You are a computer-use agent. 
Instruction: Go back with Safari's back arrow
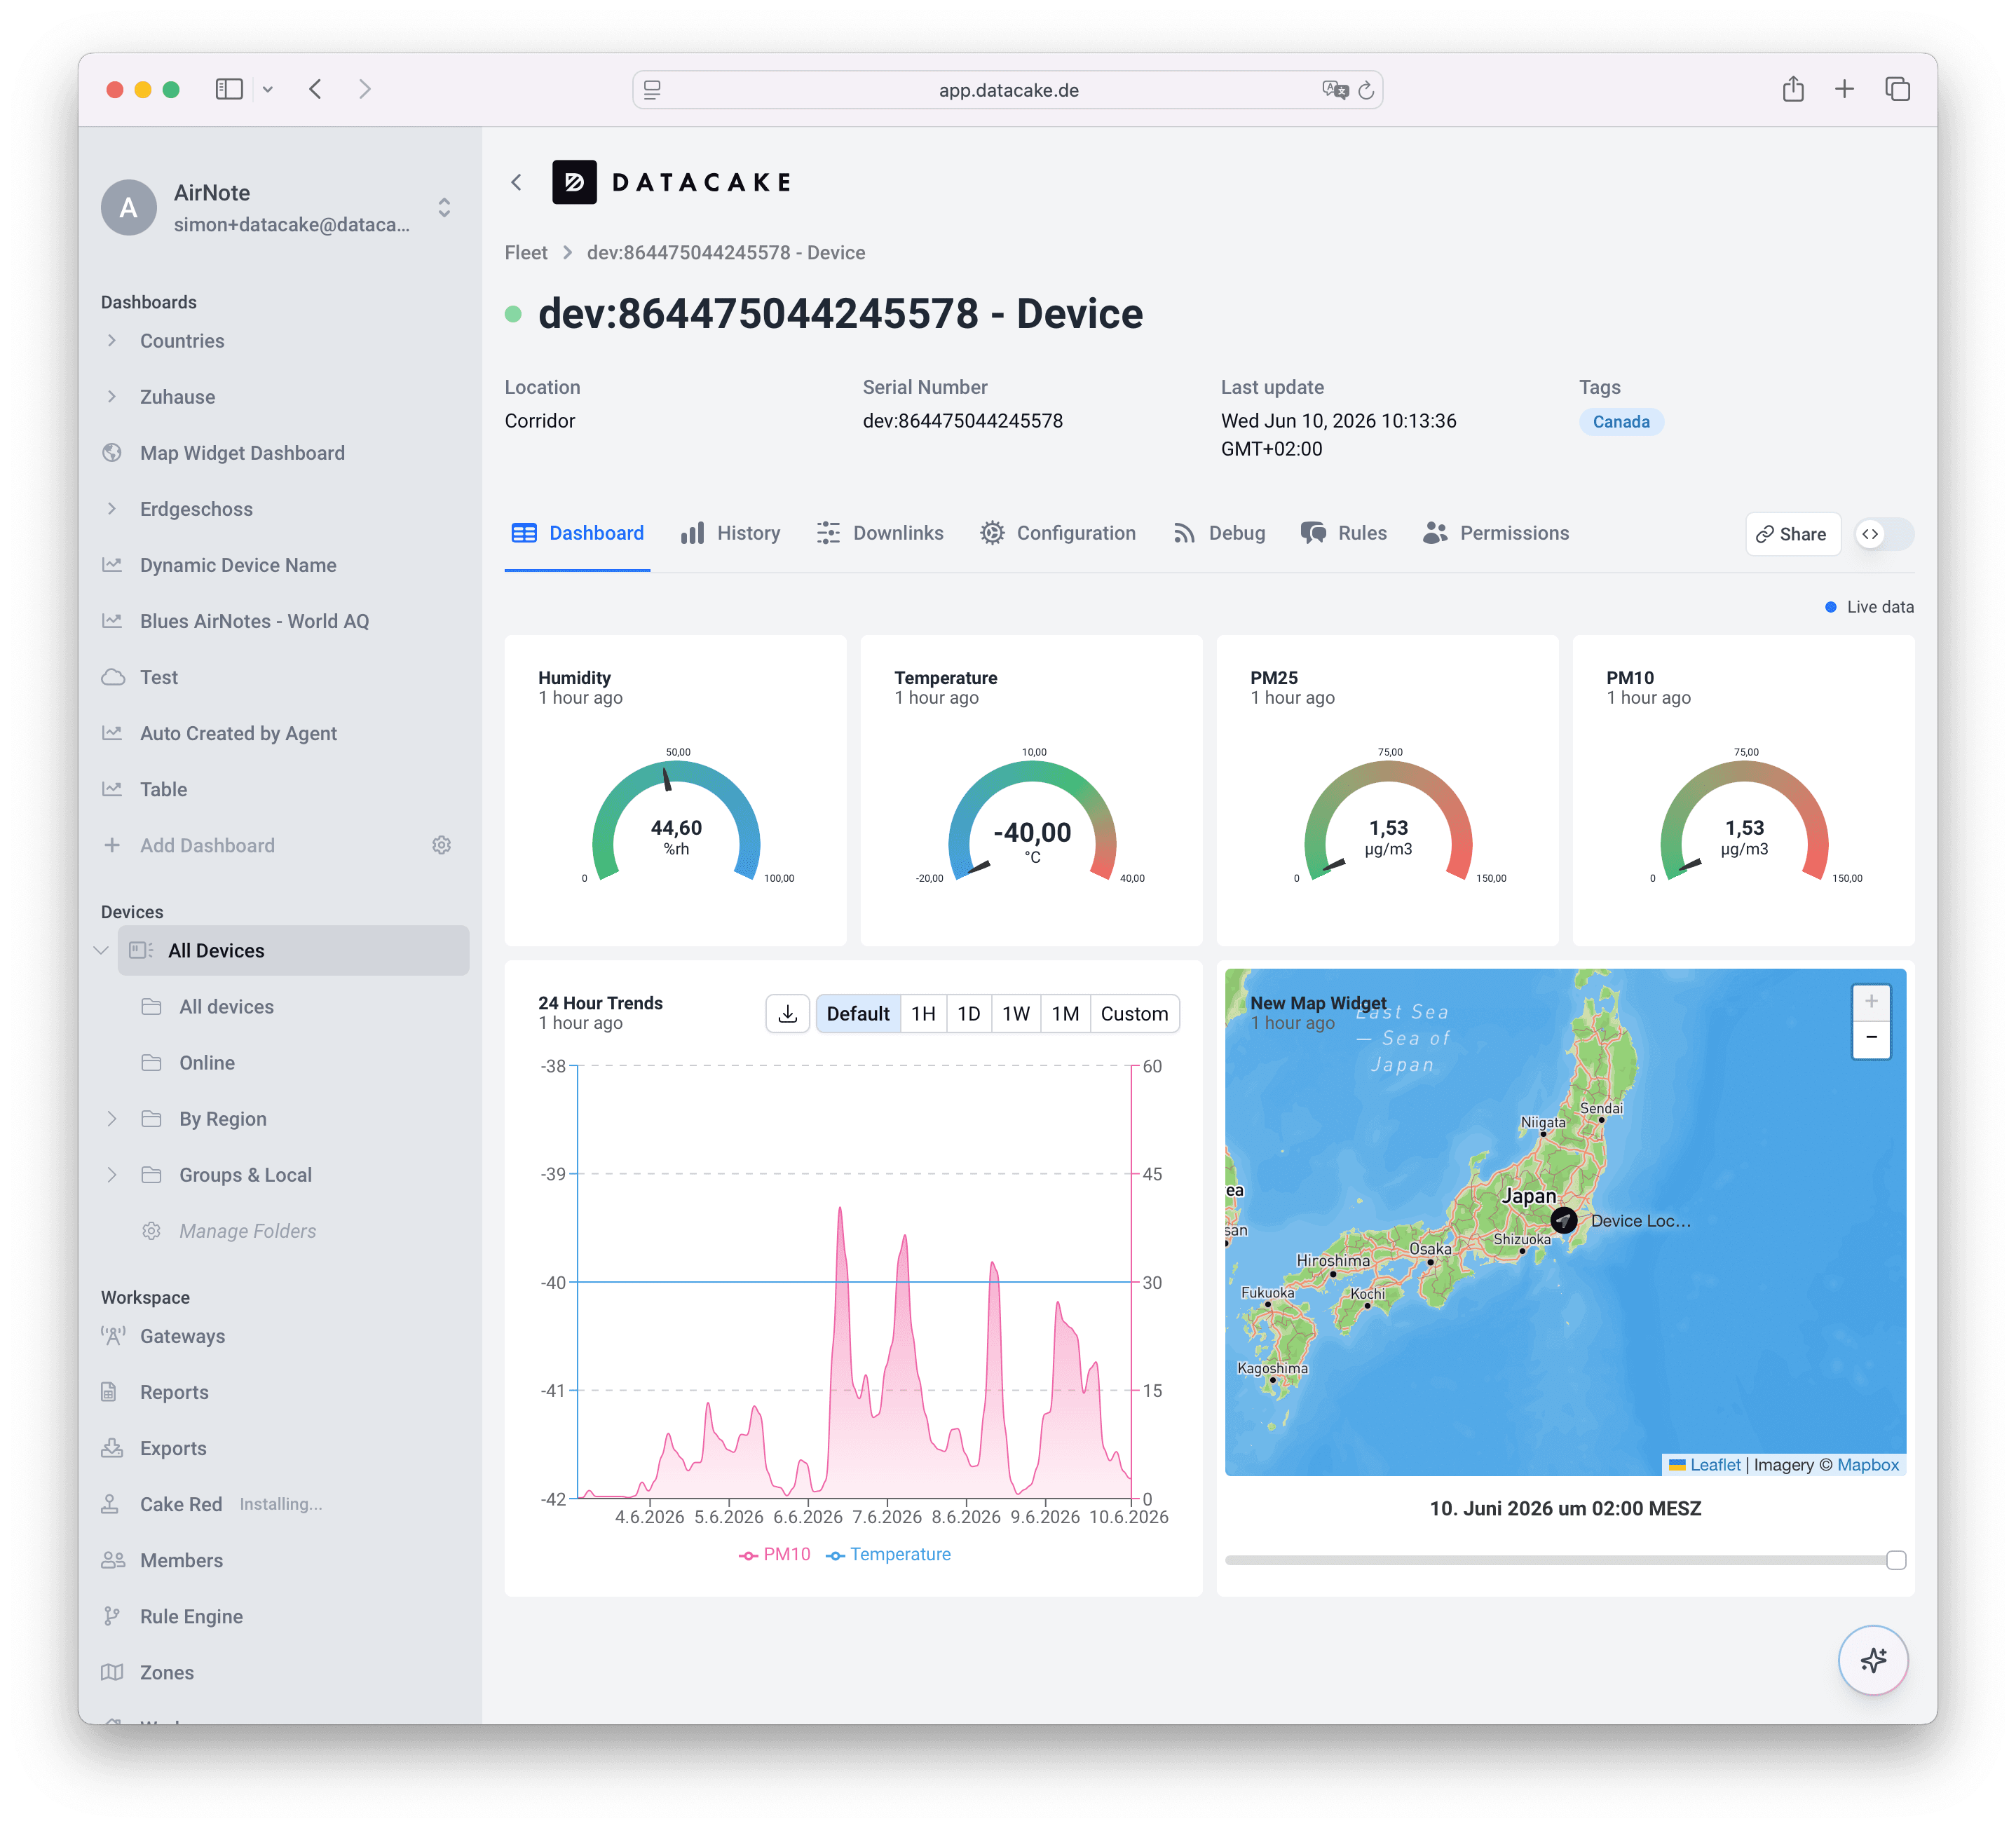[316, 89]
